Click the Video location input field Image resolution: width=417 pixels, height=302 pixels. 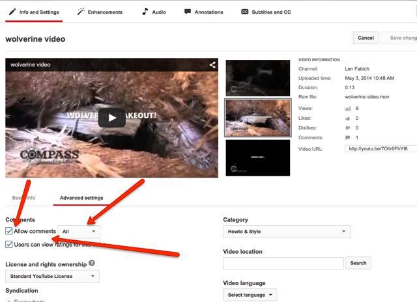(283, 263)
